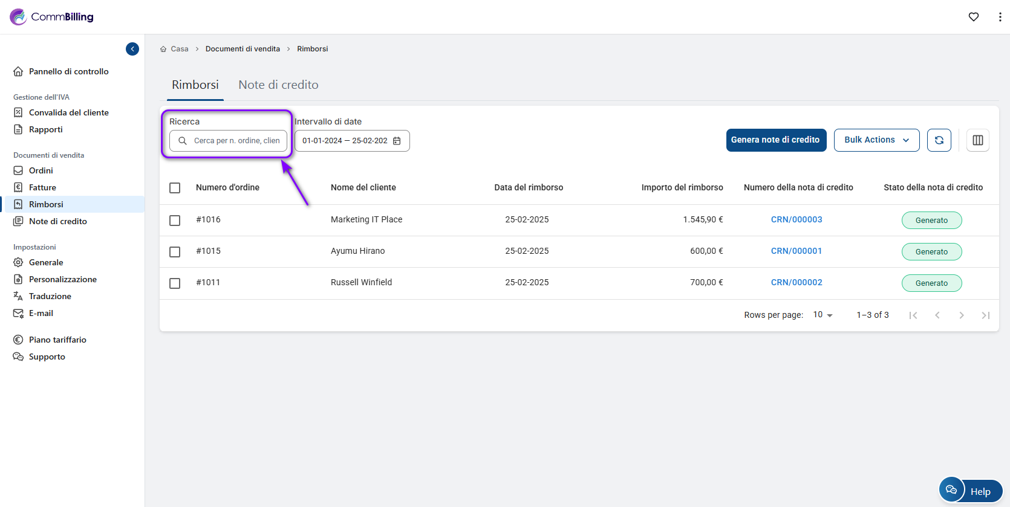Check the box for order #1016

coord(175,220)
